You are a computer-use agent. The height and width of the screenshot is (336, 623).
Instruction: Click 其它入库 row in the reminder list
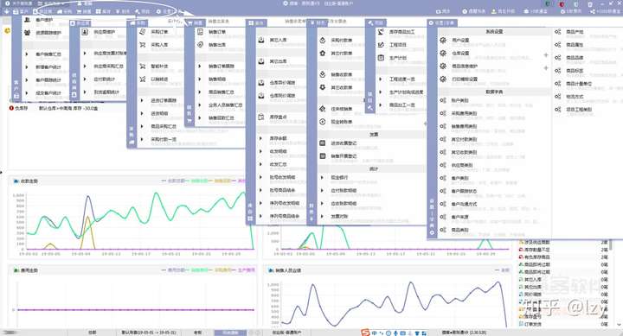coord(562,280)
